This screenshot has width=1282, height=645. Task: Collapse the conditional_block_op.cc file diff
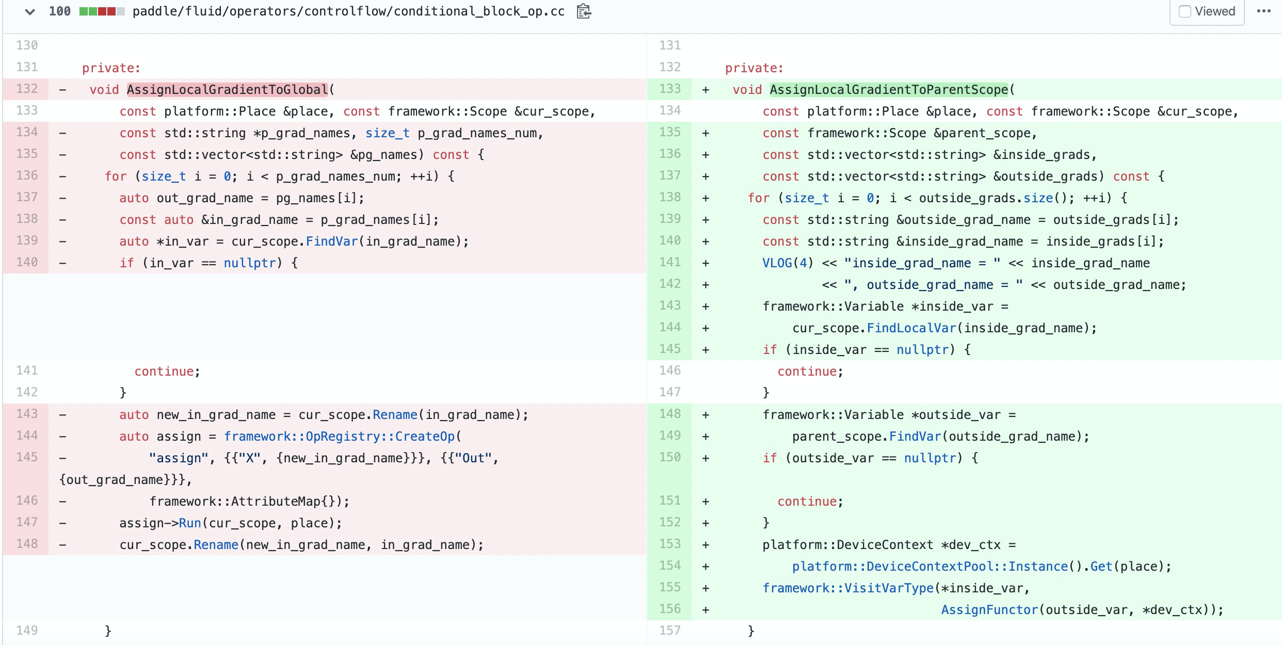coord(30,11)
